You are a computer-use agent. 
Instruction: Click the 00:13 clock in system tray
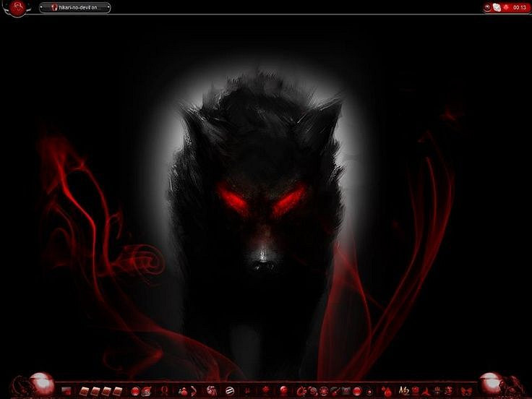point(519,7)
